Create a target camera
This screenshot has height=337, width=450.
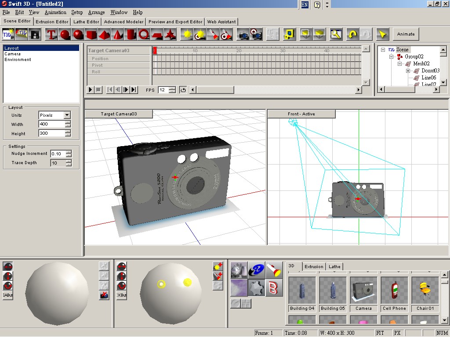point(256,34)
